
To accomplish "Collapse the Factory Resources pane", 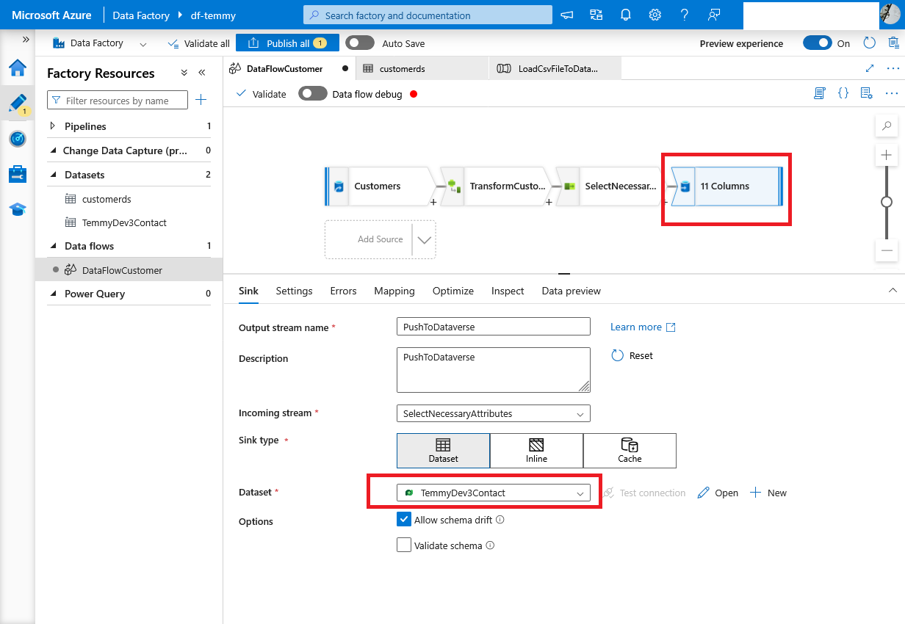I will (202, 73).
